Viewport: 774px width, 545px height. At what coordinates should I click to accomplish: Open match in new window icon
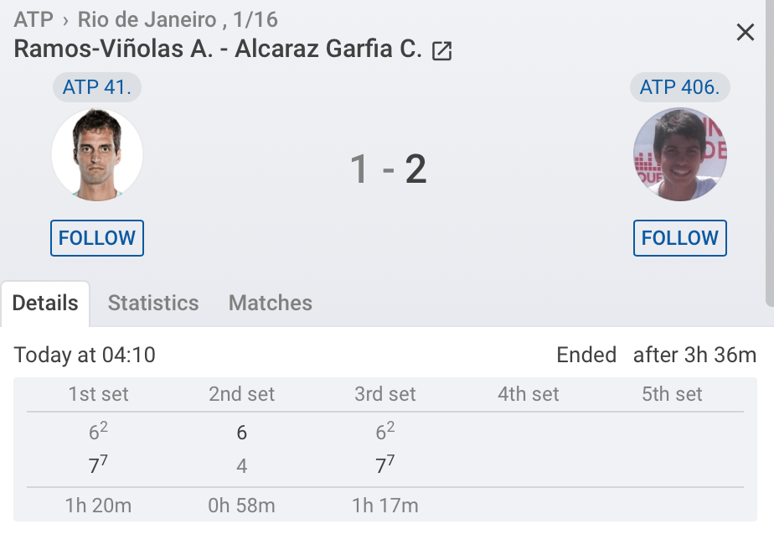(x=441, y=51)
